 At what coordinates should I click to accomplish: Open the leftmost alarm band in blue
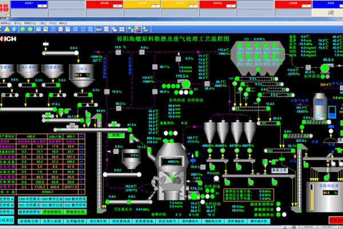(29, 5)
